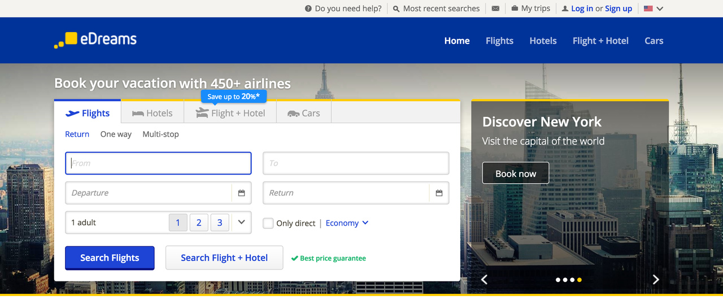723x304 pixels.
Task: Click the Search Flights button
Action: 110,258
